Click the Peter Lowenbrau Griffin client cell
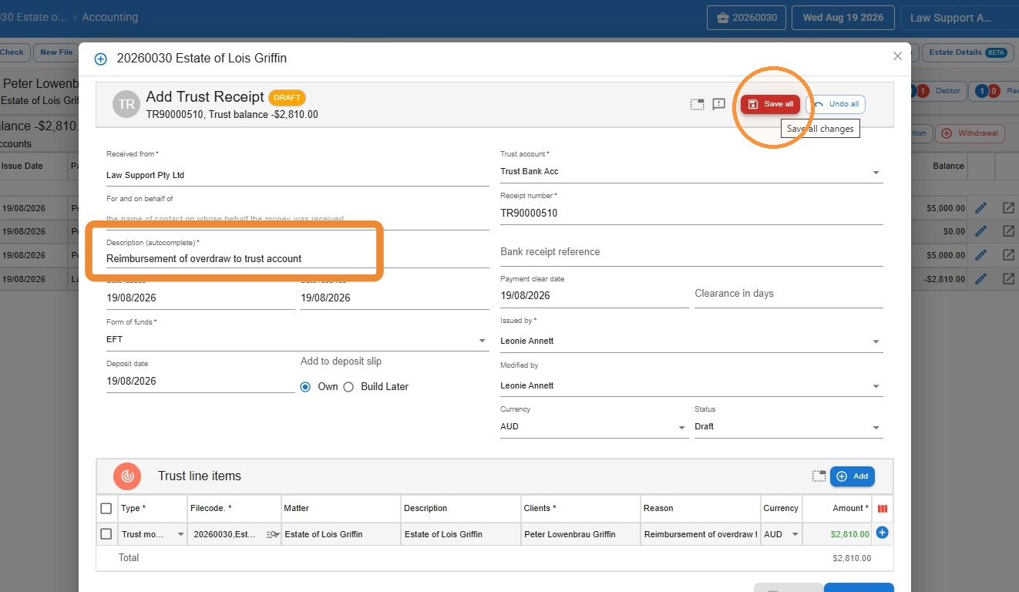1019x592 pixels. [x=580, y=534]
